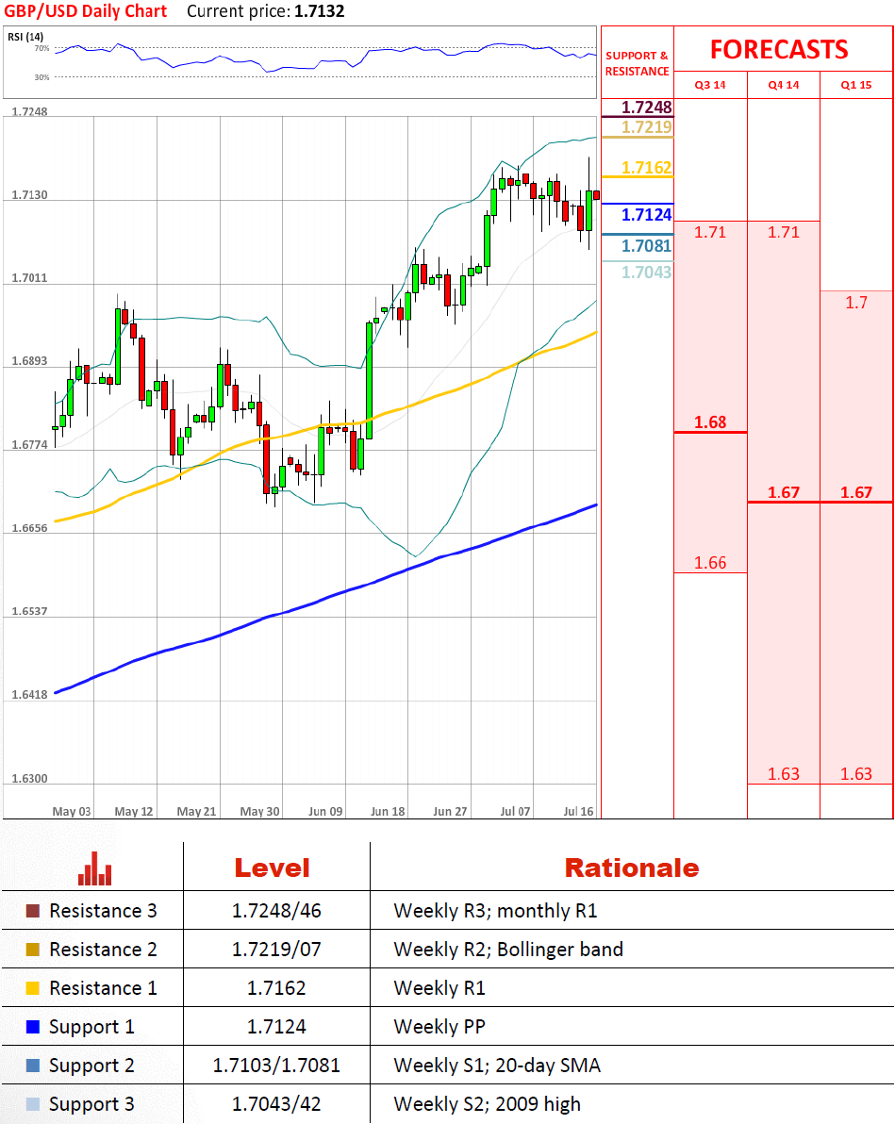Click the SUPPORT & RESISTANCE header

[x=637, y=63]
